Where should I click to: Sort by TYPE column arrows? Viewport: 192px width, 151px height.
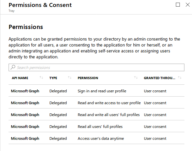pos(70,77)
